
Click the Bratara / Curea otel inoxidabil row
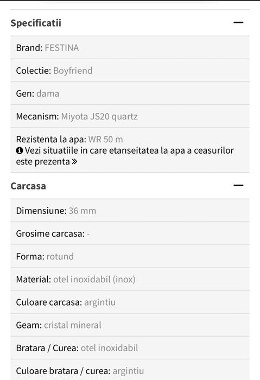(130, 348)
